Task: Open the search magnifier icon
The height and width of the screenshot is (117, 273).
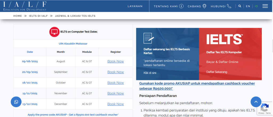Action: pos(240,6)
